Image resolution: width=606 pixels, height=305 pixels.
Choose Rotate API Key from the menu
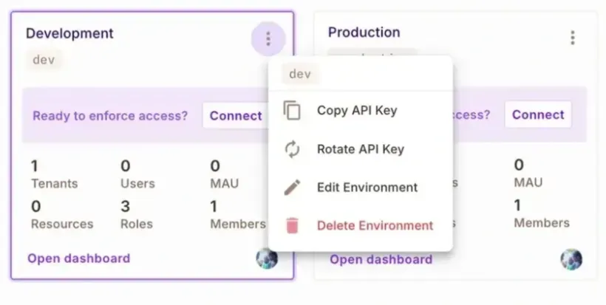[360, 149]
